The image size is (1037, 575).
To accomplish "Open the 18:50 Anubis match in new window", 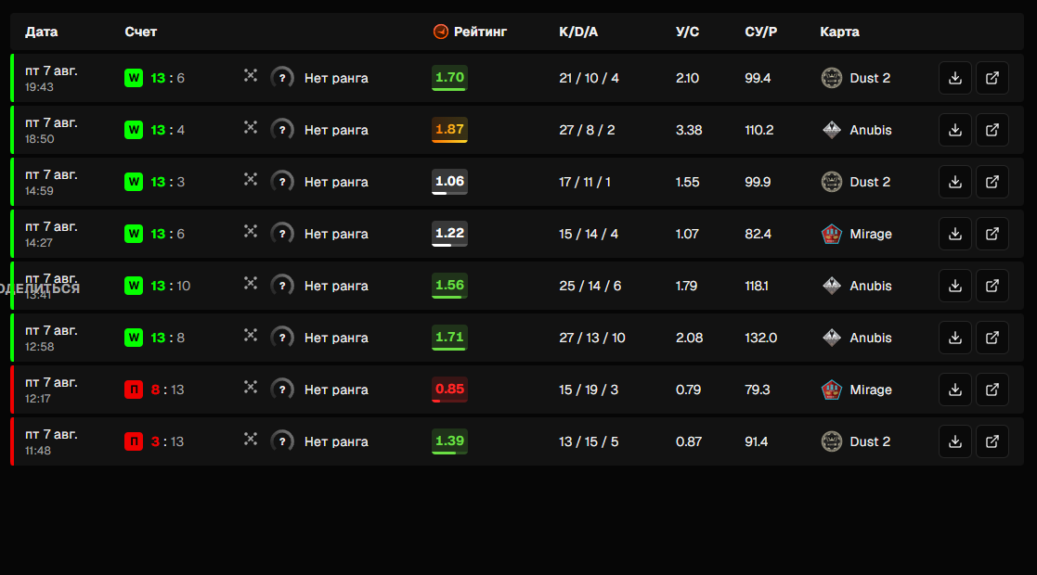I will (x=992, y=130).
